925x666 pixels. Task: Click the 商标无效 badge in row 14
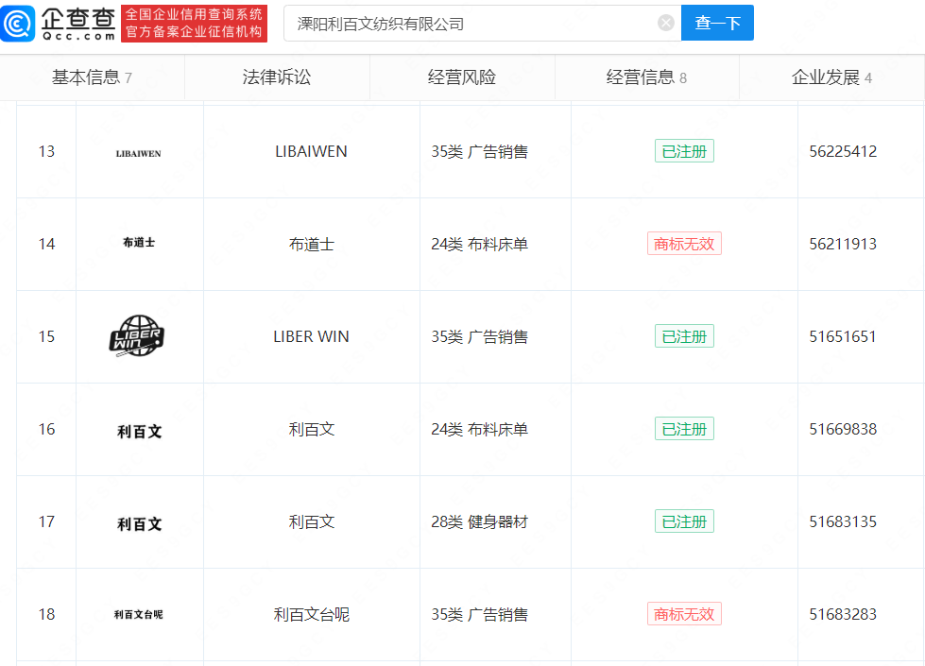pos(684,243)
